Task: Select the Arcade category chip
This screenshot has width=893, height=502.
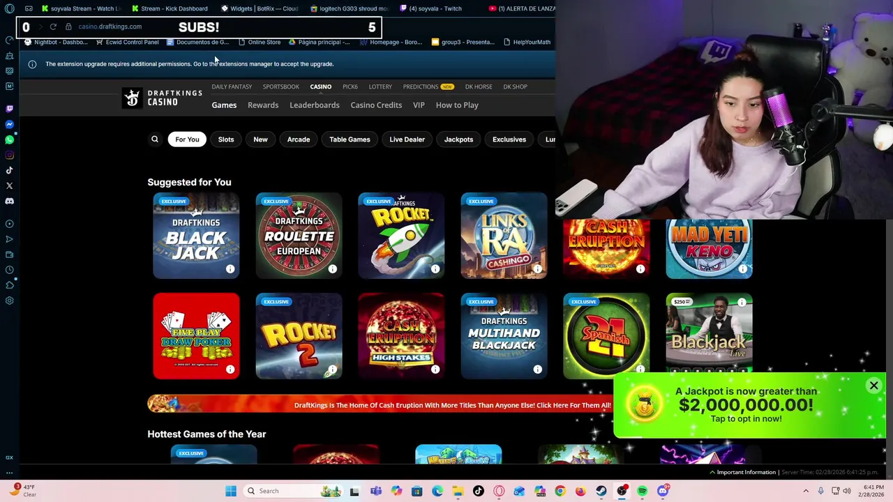Action: coord(299,139)
